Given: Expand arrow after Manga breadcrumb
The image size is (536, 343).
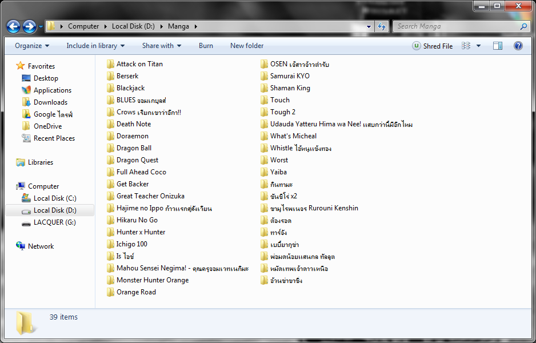Looking at the screenshot, I should point(196,26).
